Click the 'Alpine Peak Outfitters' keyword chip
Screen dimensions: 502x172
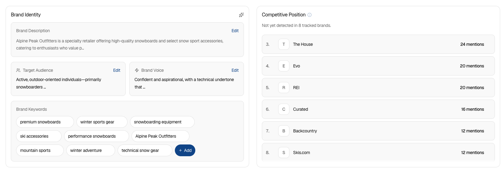[160, 136]
